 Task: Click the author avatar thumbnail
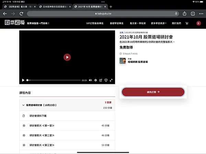[123, 61]
